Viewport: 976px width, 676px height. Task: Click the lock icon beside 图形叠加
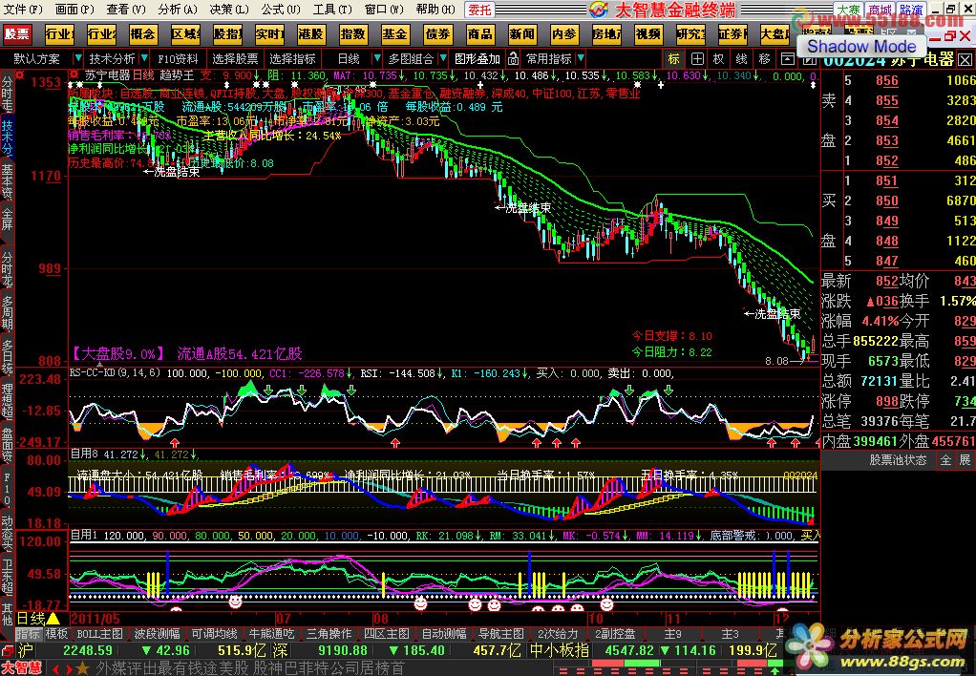(x=513, y=59)
